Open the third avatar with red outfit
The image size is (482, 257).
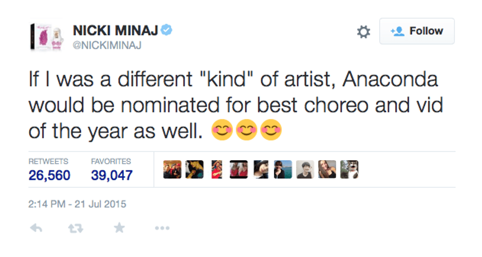[x=216, y=170]
